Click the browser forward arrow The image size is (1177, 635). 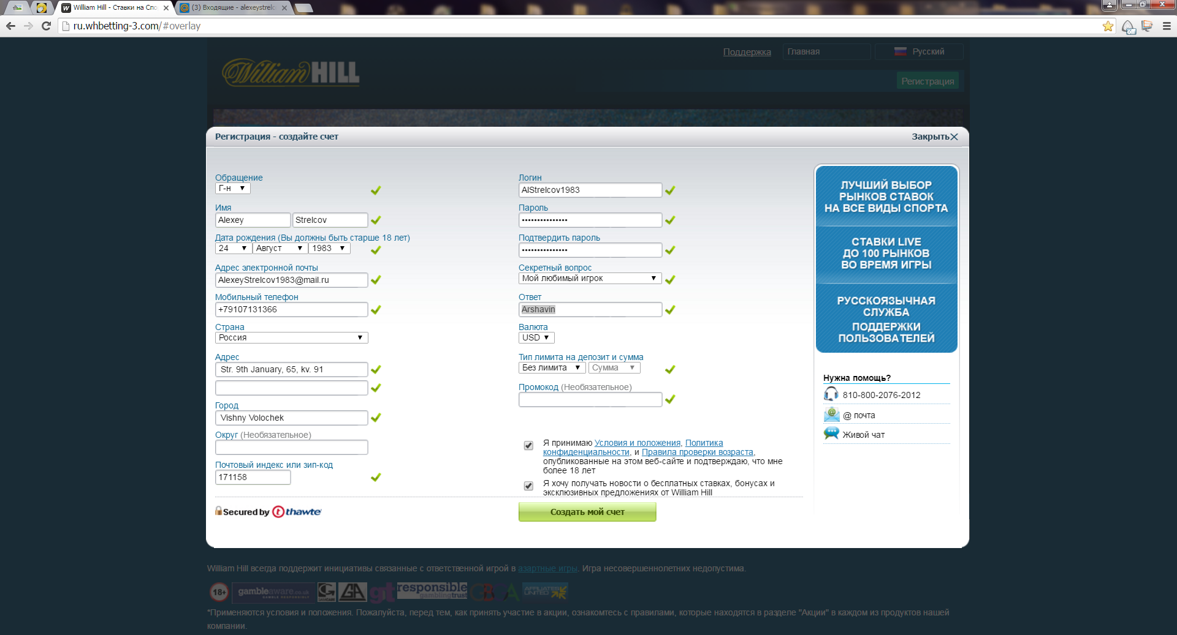coord(28,26)
